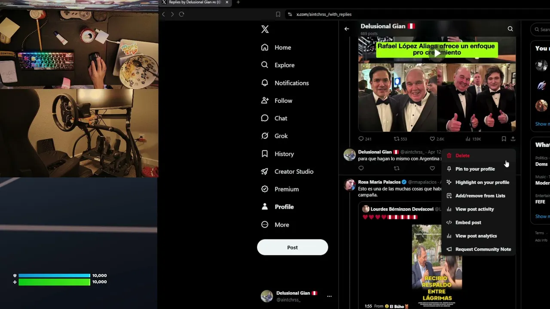
Task: Open a new browser tab
Action: (x=238, y=2)
